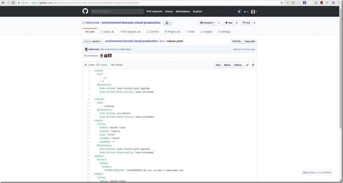The image size is (343, 183).
Task: Open the Unwatch dropdown
Action: coord(207,23)
